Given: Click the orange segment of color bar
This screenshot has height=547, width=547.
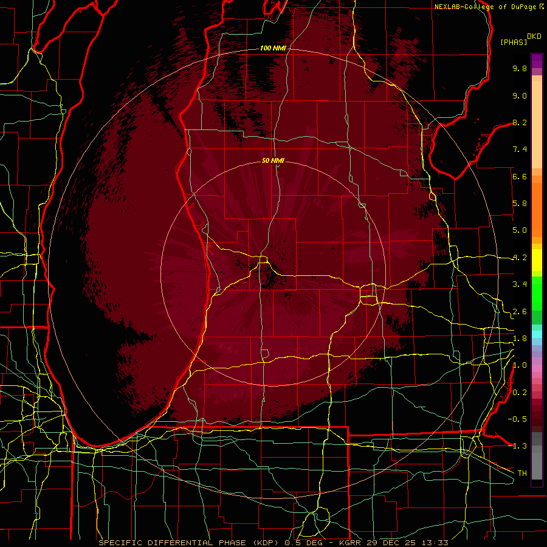Looking at the screenshot, I should pos(537,209).
